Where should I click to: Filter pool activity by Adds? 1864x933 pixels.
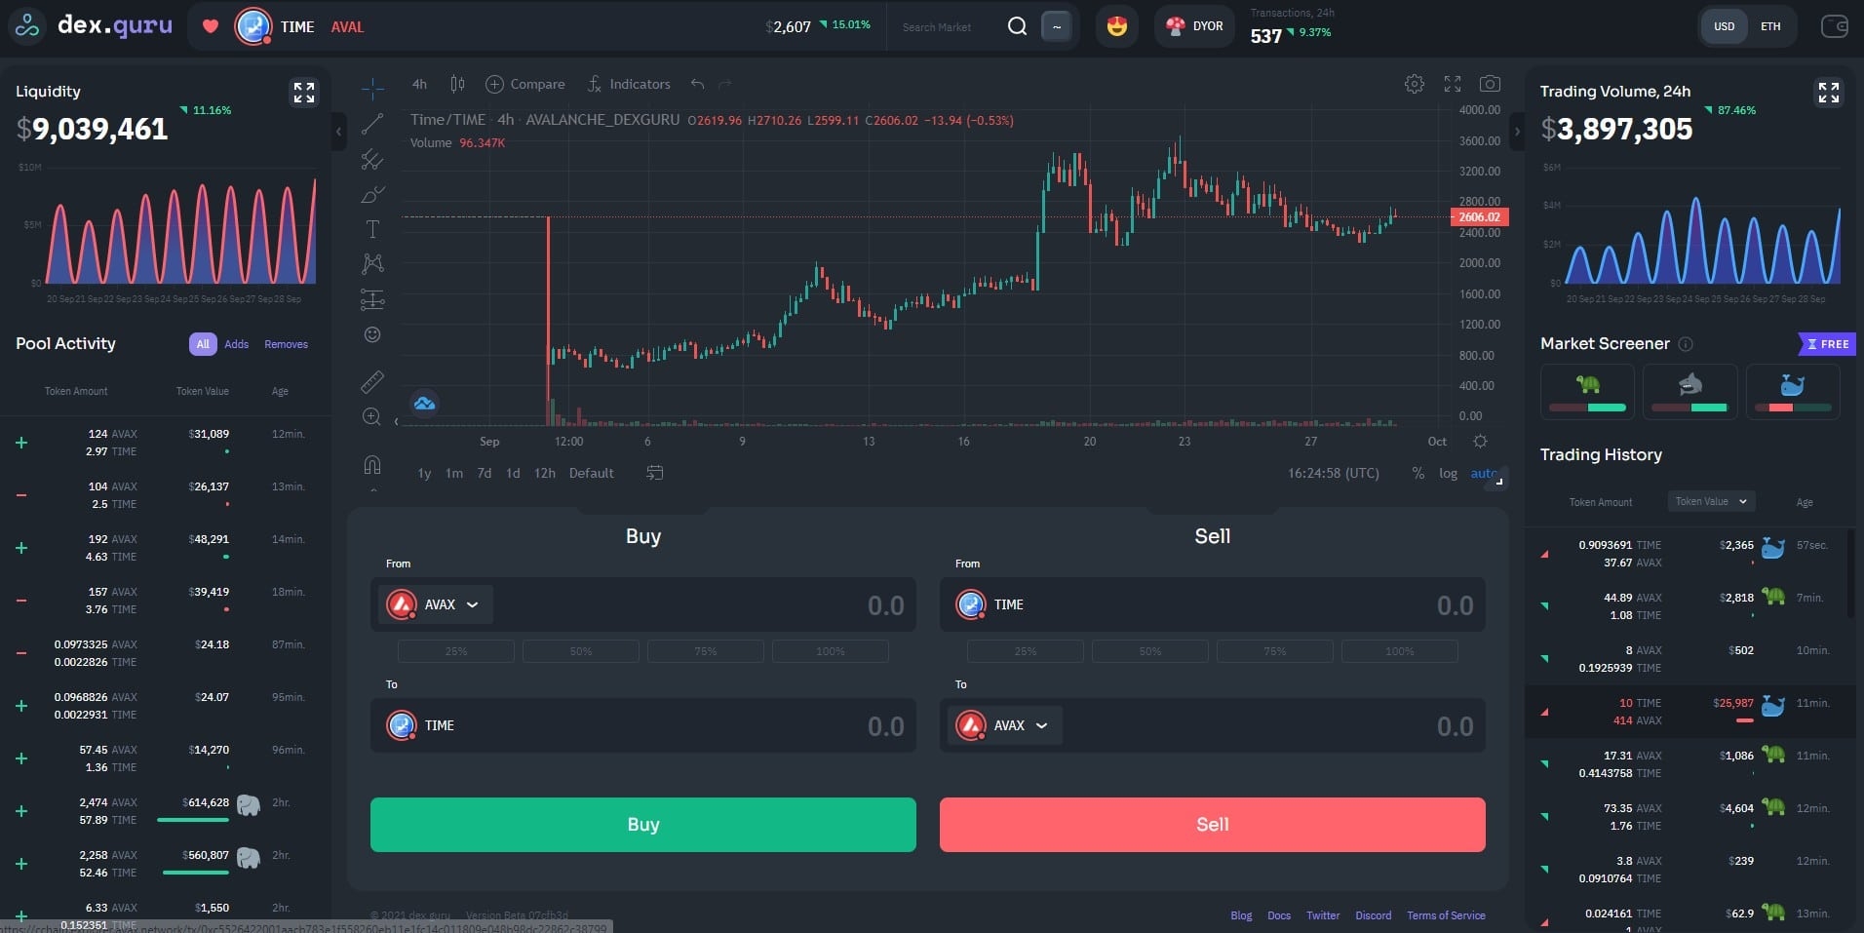237,344
